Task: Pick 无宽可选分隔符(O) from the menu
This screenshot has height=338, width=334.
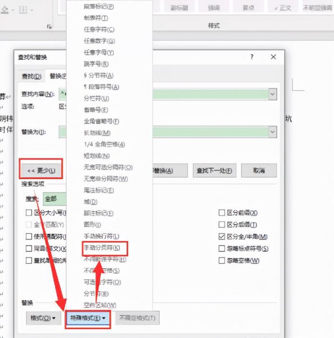Action: pos(108,167)
